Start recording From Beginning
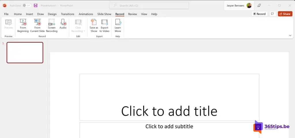 coord(23,26)
